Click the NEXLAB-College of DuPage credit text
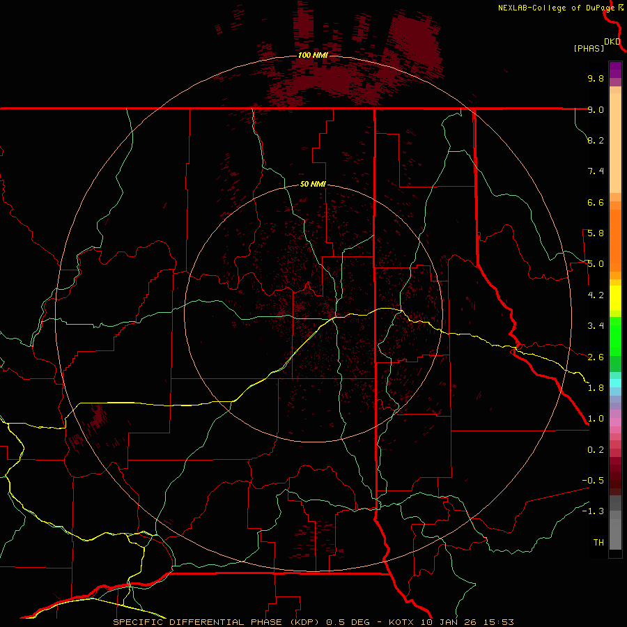The height and width of the screenshot is (627, 627). click(x=557, y=8)
